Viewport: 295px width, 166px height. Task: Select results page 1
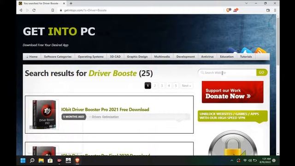(x=147, y=86)
